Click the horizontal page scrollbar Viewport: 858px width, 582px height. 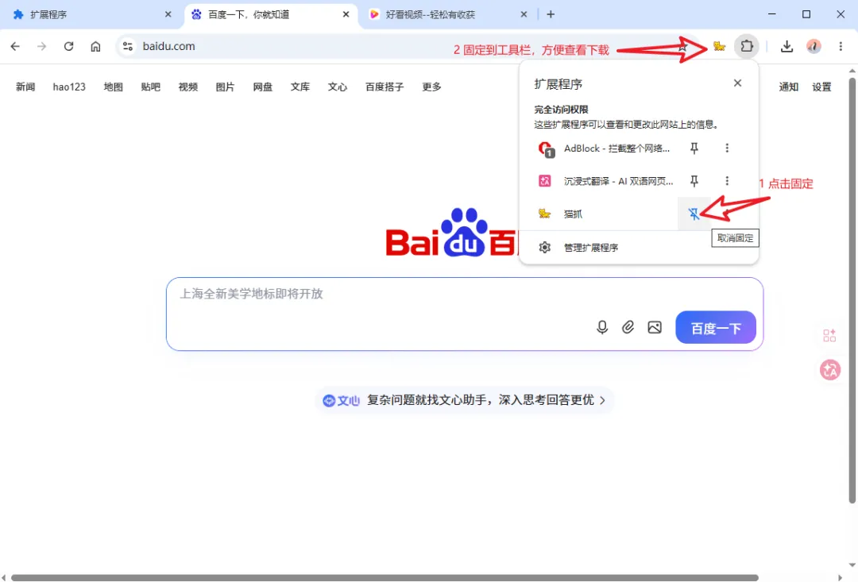tap(385, 577)
